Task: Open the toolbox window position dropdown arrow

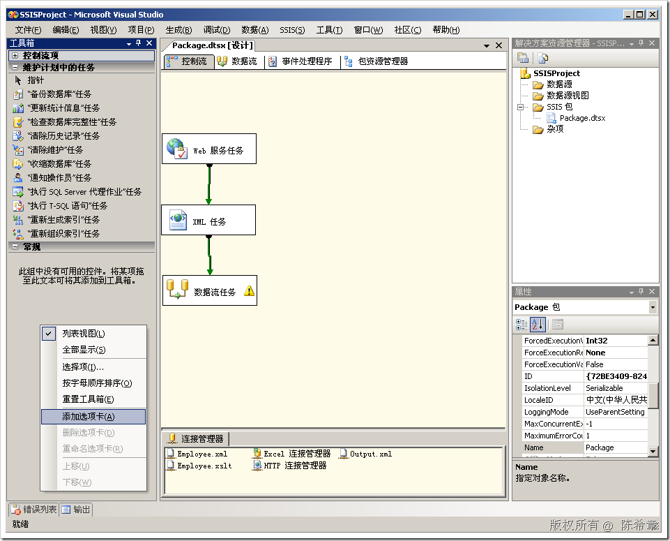Action: pos(128,43)
